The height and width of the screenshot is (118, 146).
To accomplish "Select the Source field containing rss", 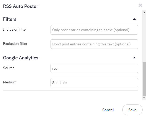I will [x=94, y=68].
